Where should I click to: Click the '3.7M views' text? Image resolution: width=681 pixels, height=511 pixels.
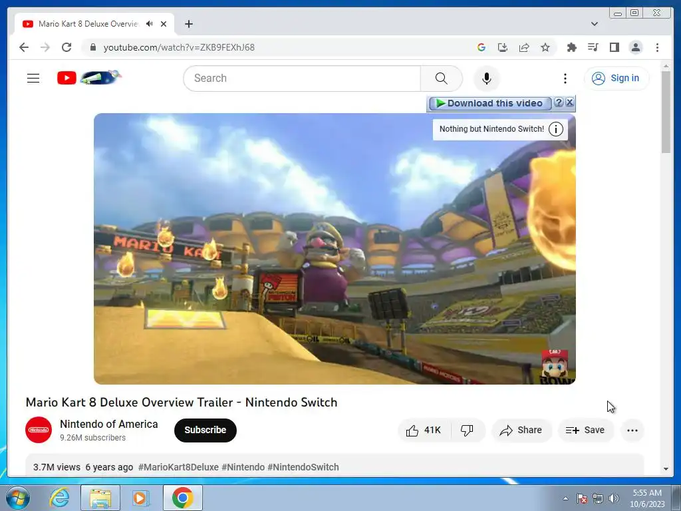pyautogui.click(x=57, y=467)
